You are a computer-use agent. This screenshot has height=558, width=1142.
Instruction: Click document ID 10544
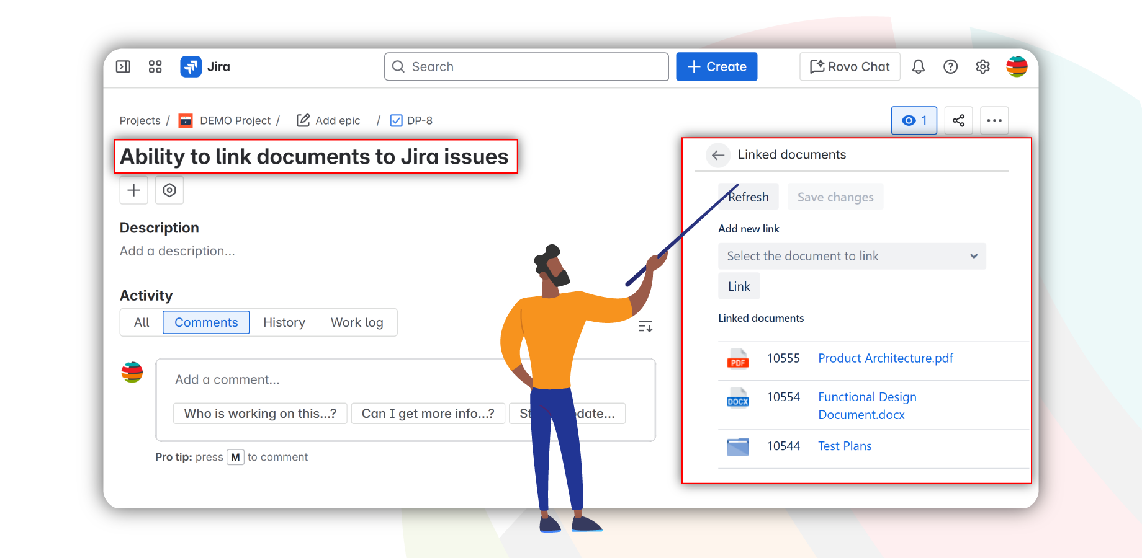click(x=783, y=446)
